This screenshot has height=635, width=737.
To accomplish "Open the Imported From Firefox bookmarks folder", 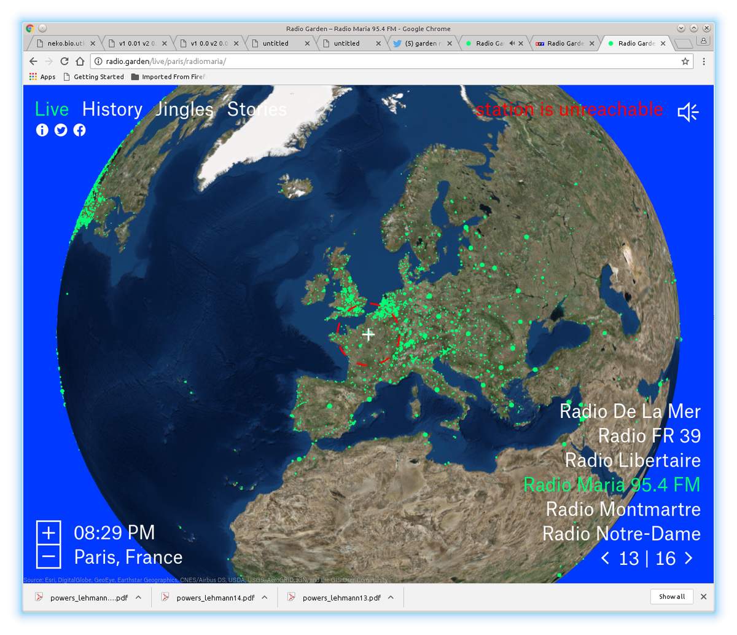I will (168, 77).
